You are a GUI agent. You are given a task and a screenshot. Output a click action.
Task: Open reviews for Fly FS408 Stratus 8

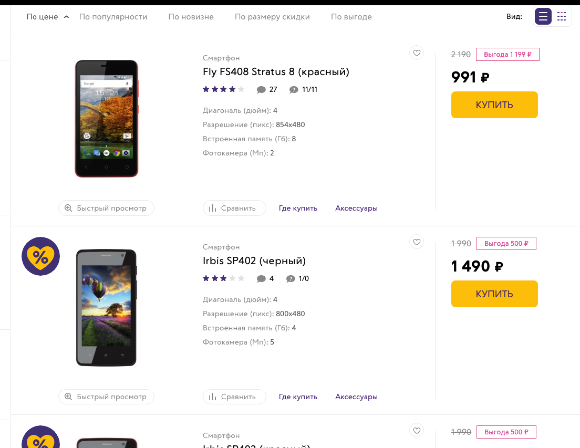(x=267, y=90)
